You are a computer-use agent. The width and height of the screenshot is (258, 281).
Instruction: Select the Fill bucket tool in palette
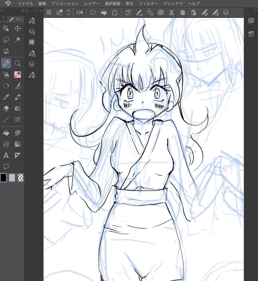coord(6,133)
